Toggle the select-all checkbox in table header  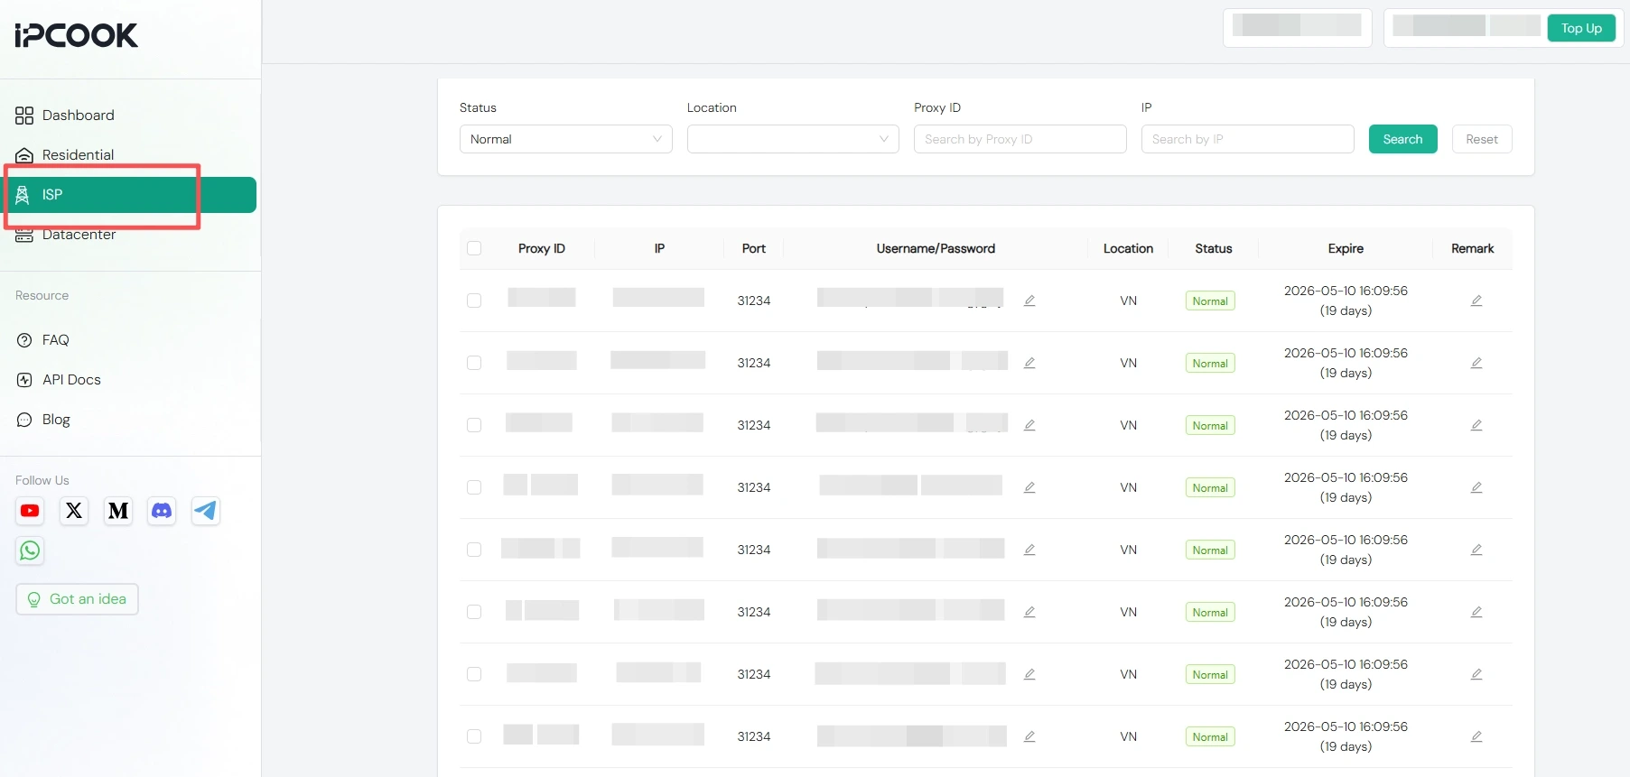coord(474,248)
